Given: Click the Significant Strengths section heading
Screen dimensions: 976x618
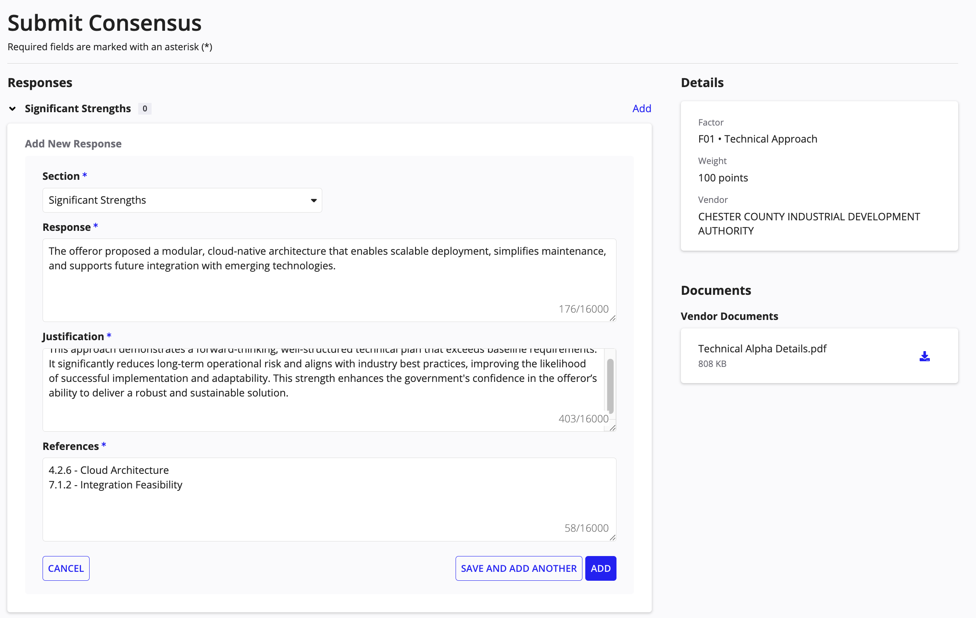Looking at the screenshot, I should 78,109.
